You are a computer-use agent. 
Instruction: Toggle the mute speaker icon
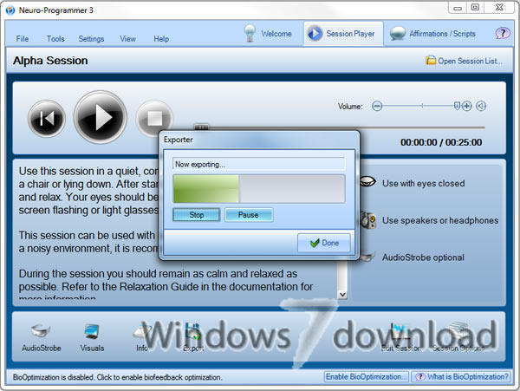481,106
